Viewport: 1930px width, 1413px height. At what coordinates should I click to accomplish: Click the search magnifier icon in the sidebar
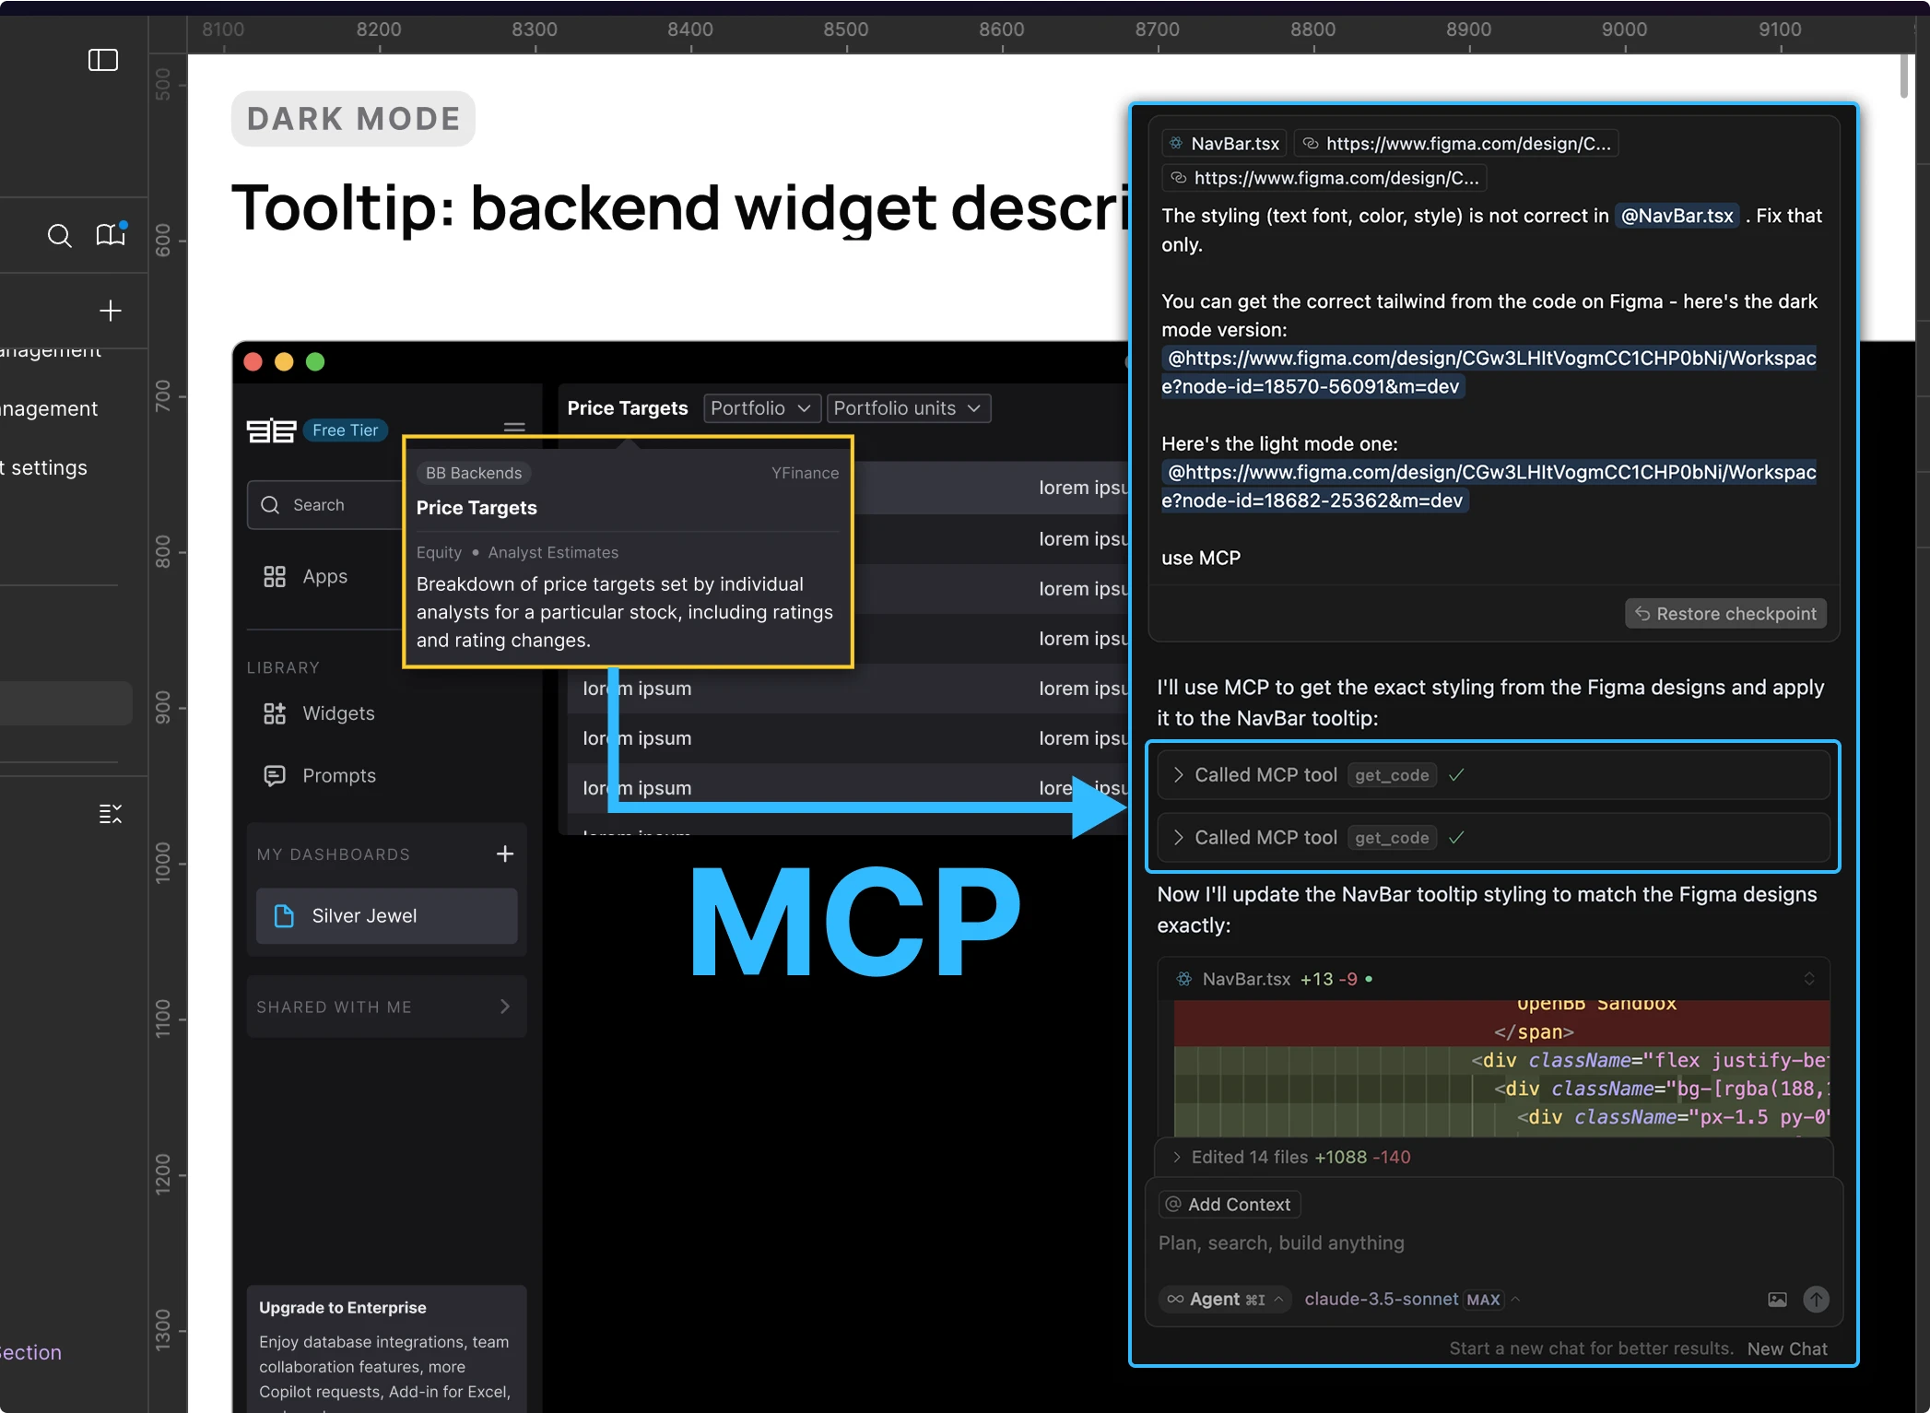pos(59,236)
